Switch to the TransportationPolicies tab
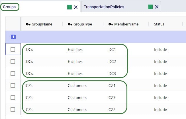This screenshot has height=119, width=186. 104,7
